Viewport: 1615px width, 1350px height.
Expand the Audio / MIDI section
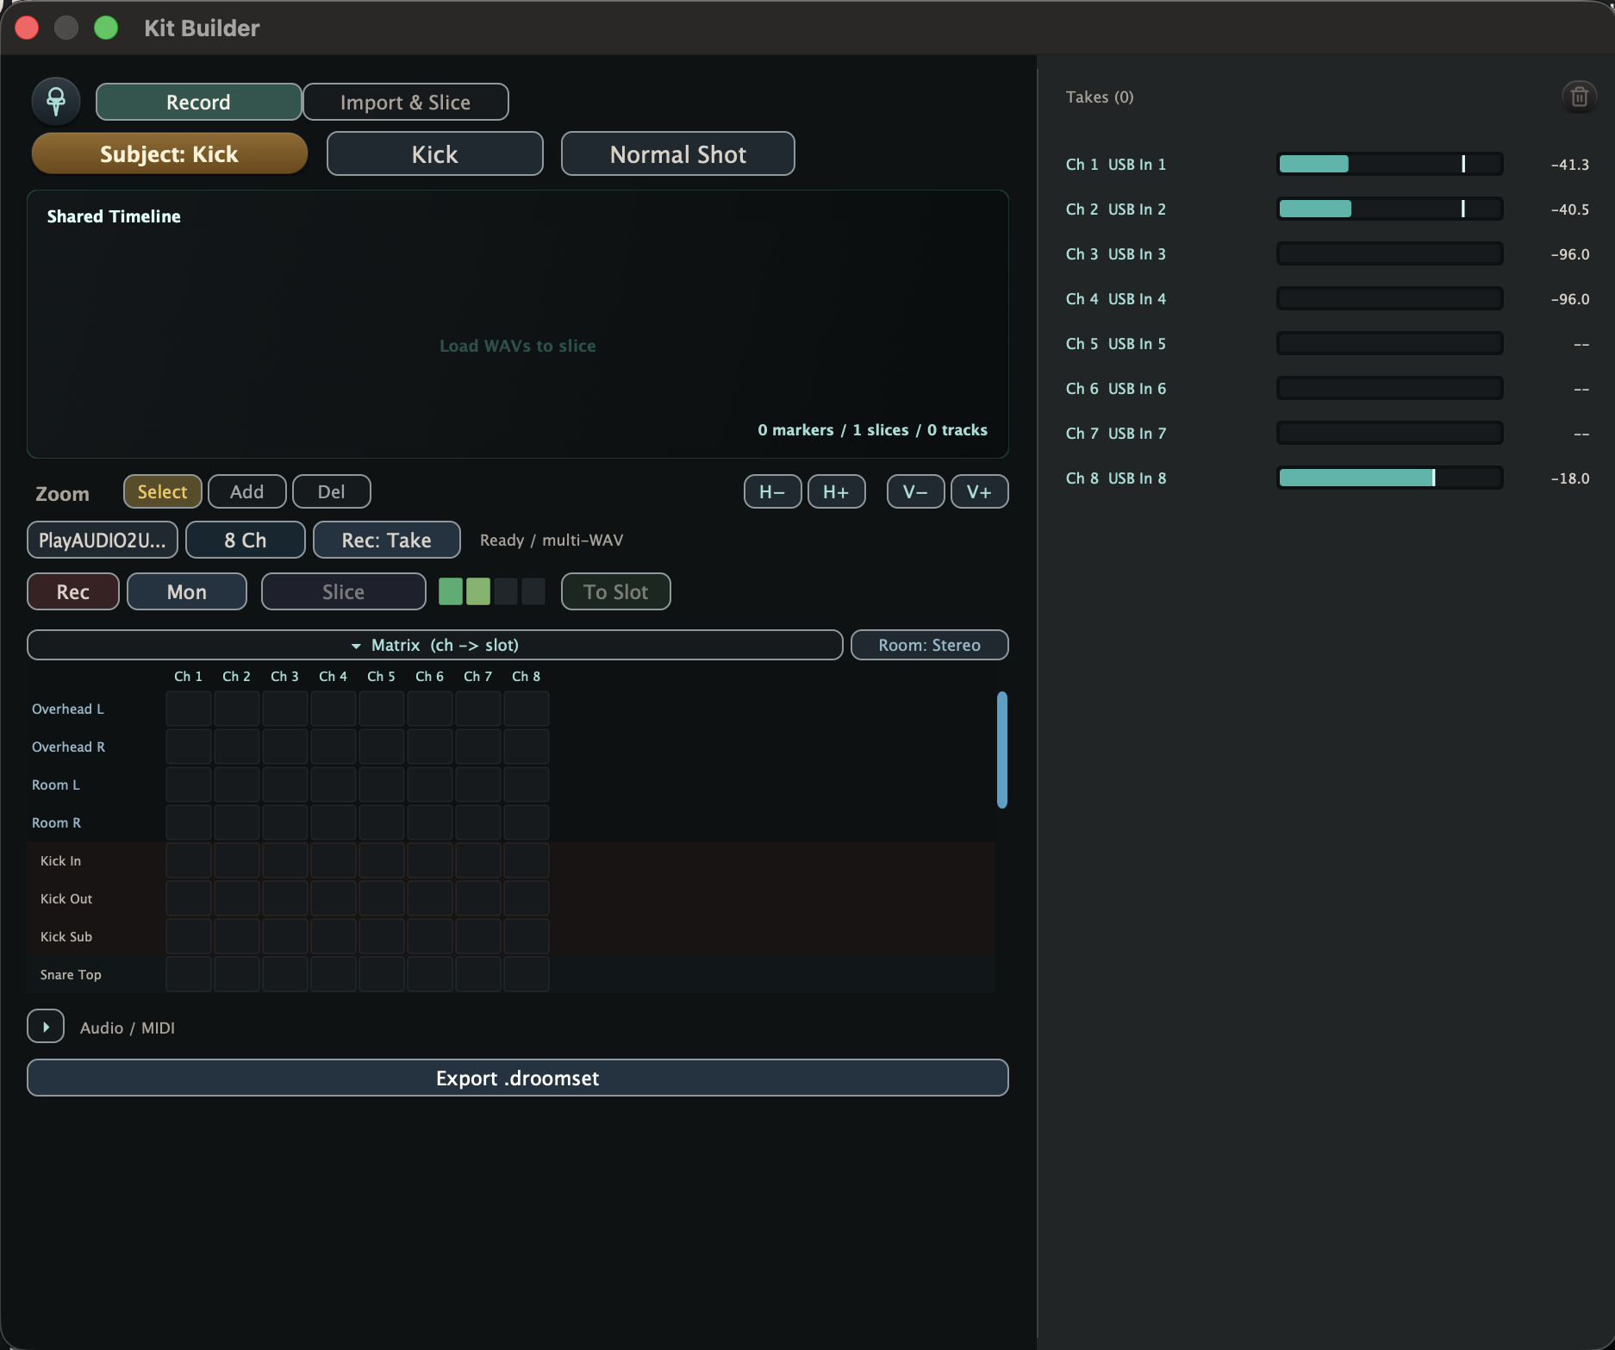coord(46,1027)
